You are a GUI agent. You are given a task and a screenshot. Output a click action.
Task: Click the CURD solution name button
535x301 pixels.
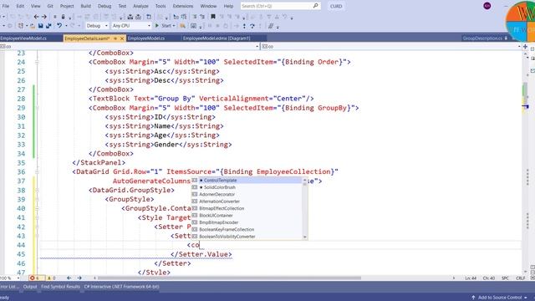(x=336, y=6)
